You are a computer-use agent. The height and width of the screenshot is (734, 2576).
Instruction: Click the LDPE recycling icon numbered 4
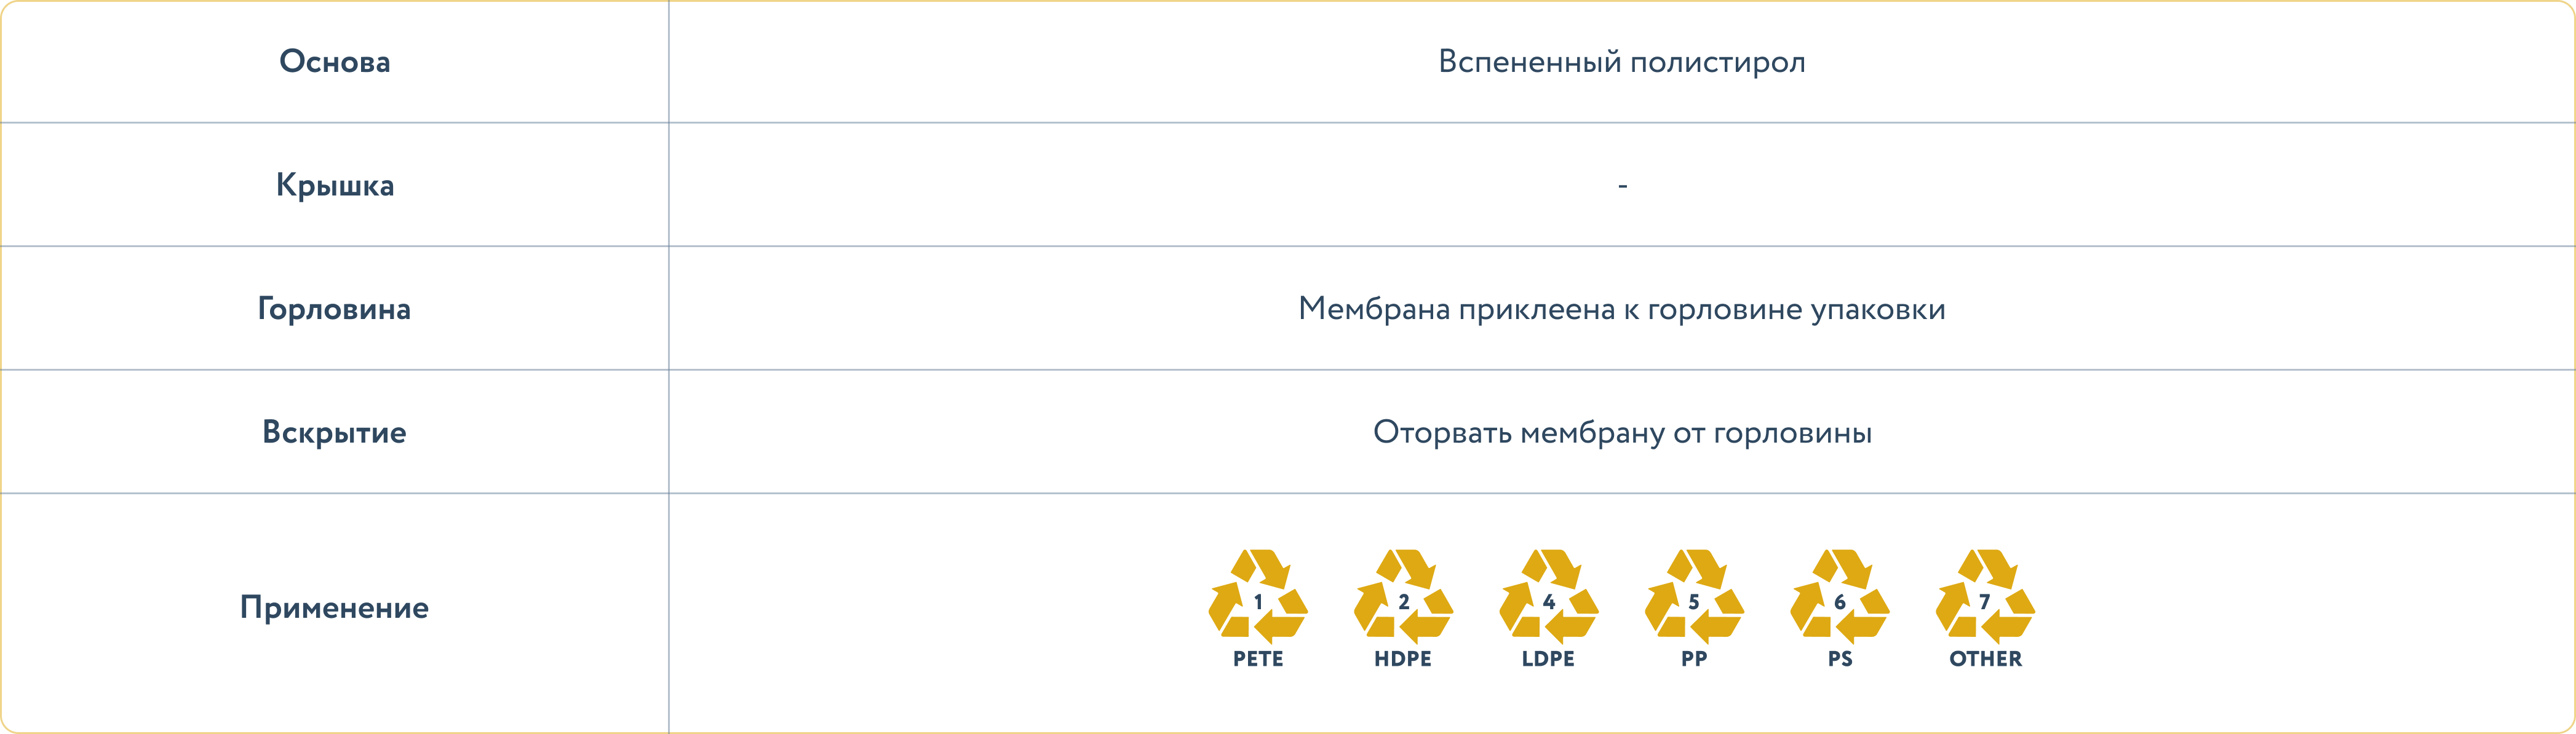click(1548, 596)
